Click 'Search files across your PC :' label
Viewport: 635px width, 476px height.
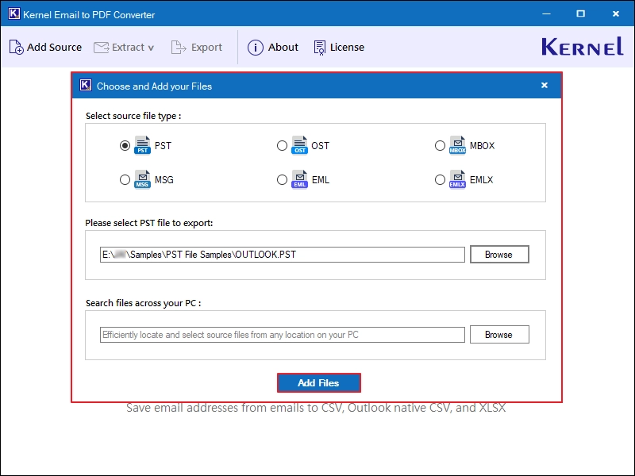click(144, 303)
